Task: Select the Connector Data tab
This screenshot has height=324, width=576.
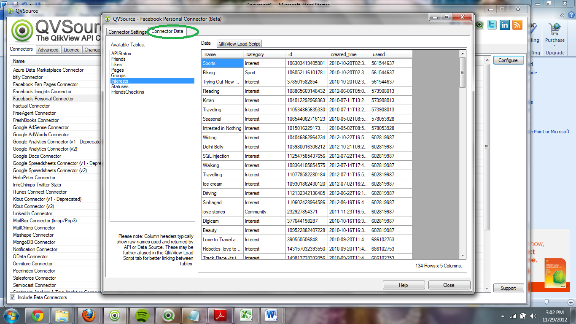Action: (x=167, y=32)
